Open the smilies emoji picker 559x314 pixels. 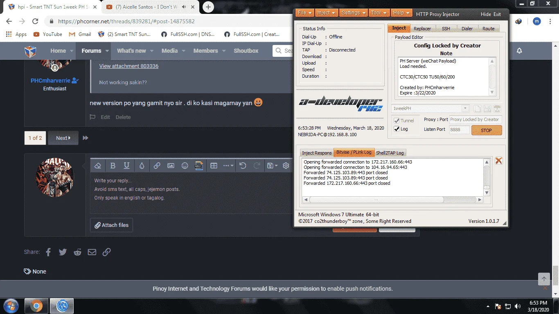[x=185, y=166]
